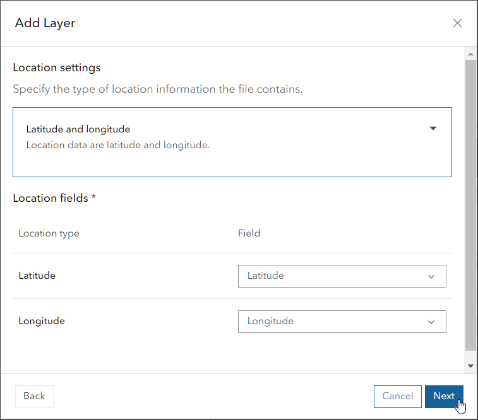Select the 'Latitude and longitude' option title
478x420 pixels.
[x=78, y=129]
